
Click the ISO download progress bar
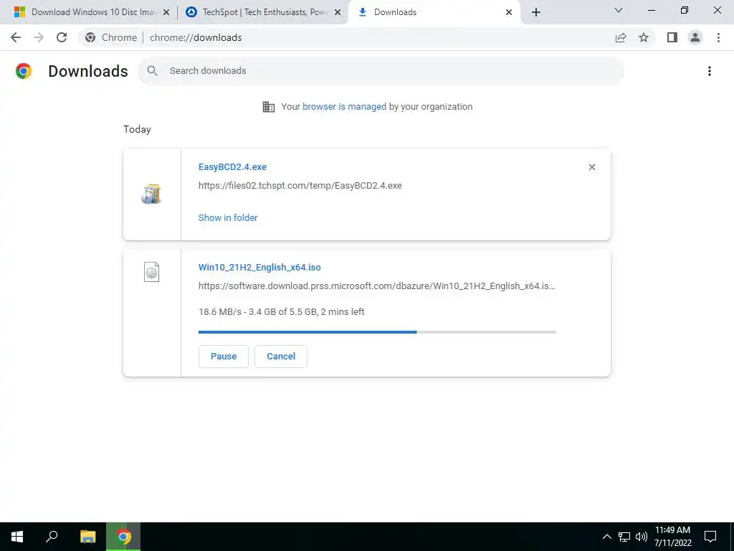(377, 331)
